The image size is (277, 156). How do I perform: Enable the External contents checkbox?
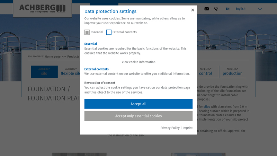109,32
